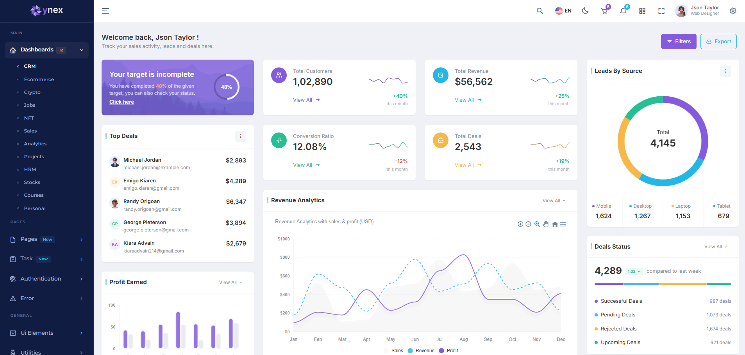This screenshot has width=745, height=355.
Task: Open the notifications bell
Action: (623, 11)
